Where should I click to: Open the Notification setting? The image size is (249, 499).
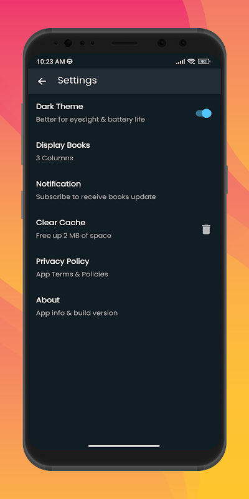(x=125, y=190)
